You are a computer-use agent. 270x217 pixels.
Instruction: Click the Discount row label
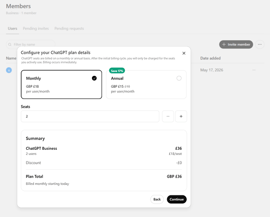pyautogui.click(x=33, y=163)
